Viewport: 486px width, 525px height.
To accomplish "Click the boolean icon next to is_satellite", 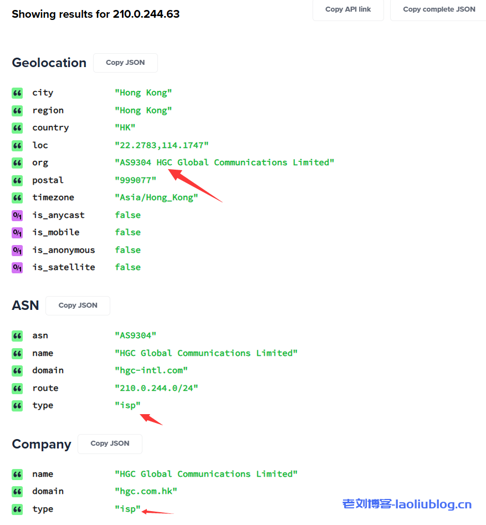I will [17, 268].
